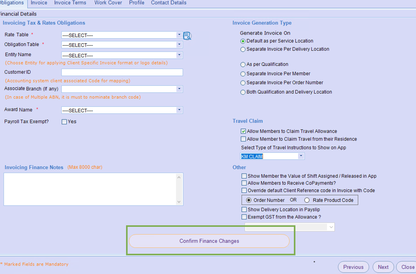The image size is (416, 274).
Task: Click into the Customer ID field
Action: (x=122, y=72)
